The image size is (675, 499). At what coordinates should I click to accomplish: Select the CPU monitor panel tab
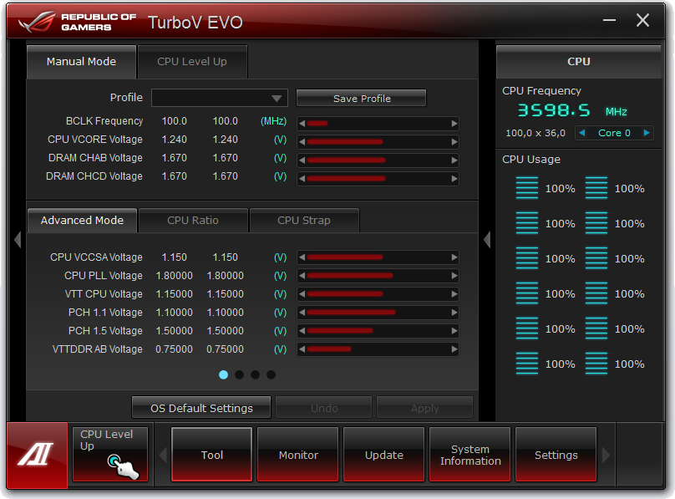(x=579, y=62)
